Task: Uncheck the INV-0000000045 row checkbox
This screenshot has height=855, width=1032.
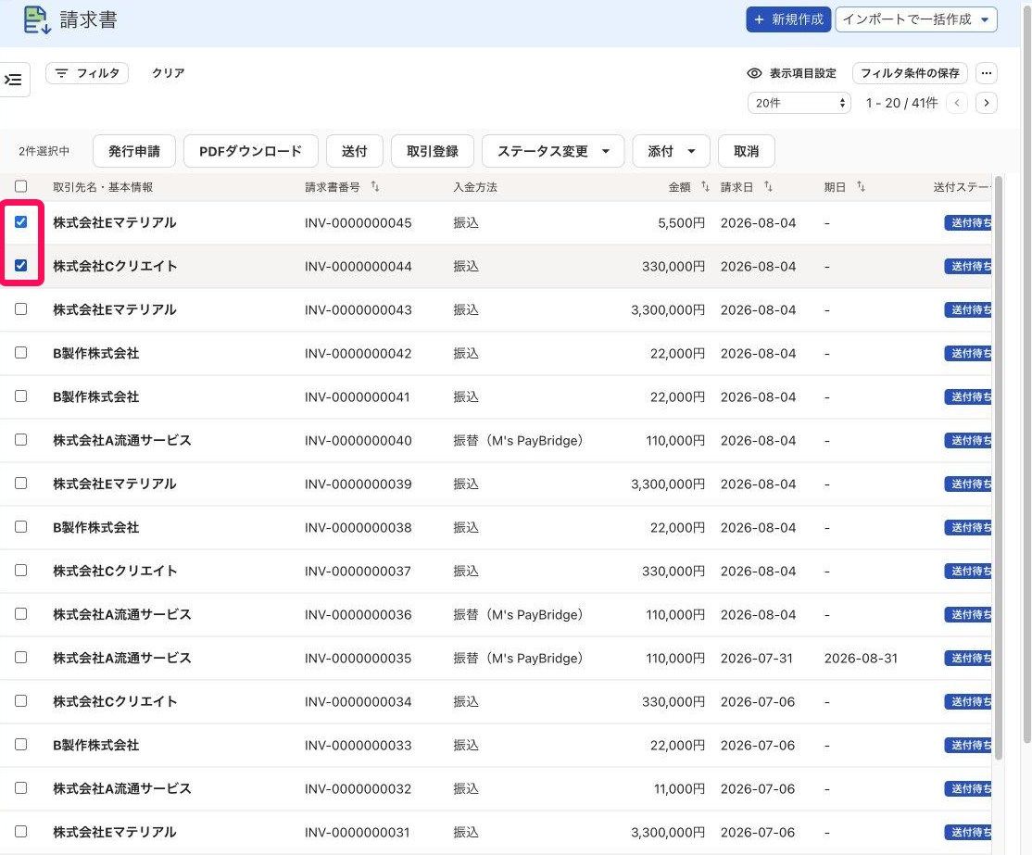Action: [x=21, y=221]
